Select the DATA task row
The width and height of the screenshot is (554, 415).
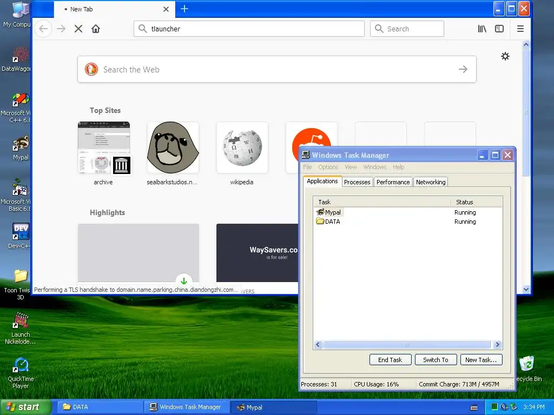pos(408,221)
